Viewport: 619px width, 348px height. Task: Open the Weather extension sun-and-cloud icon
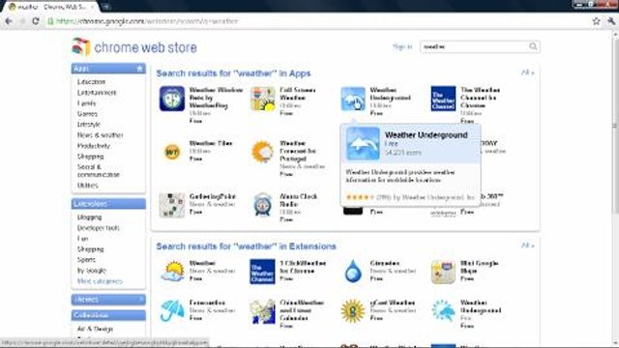click(x=172, y=272)
